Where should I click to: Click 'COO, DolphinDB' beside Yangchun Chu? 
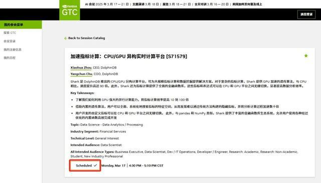point(106,74)
